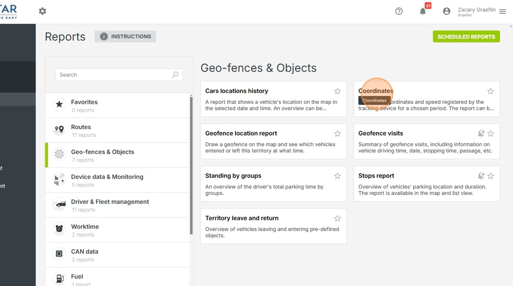Star the Coordinates report as favorite
513x286 pixels.
[x=491, y=91]
